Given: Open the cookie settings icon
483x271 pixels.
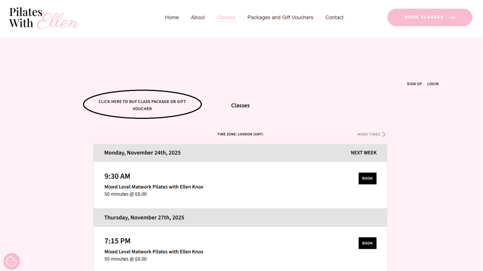Looking at the screenshot, I should pyautogui.click(x=11, y=261).
